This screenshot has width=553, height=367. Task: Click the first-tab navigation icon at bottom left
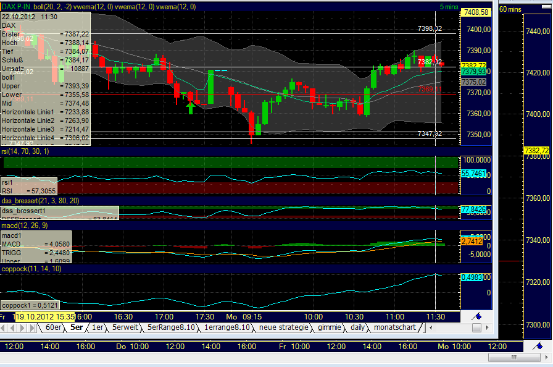(x=2, y=327)
